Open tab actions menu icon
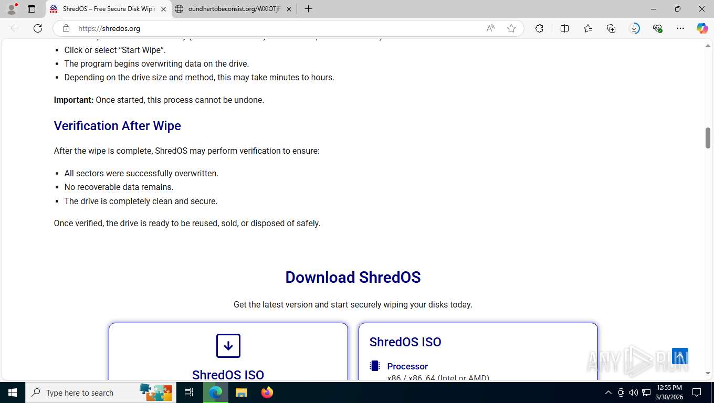This screenshot has height=403, width=714. point(31,9)
